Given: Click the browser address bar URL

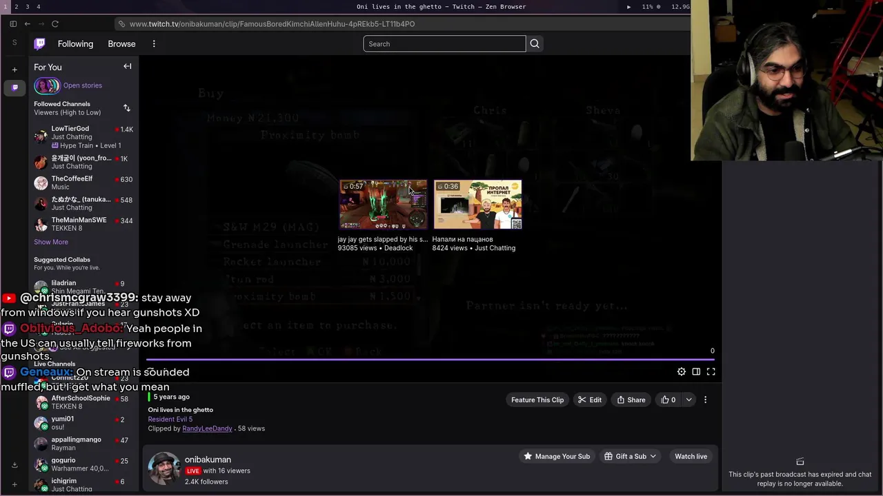Looking at the screenshot, I should [x=272, y=23].
